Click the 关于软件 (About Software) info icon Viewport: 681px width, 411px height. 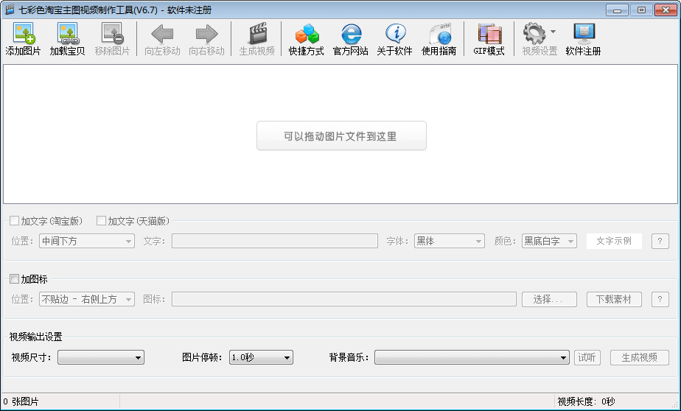tap(394, 40)
